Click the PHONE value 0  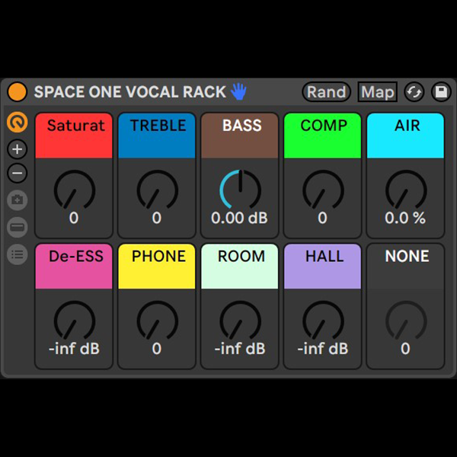point(156,349)
